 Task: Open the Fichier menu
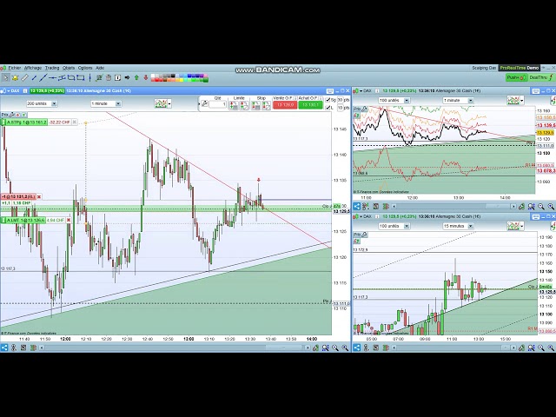[x=15, y=68]
